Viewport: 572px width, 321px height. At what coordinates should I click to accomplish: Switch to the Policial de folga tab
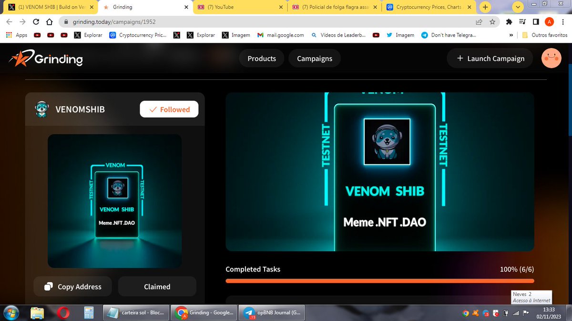point(334,7)
